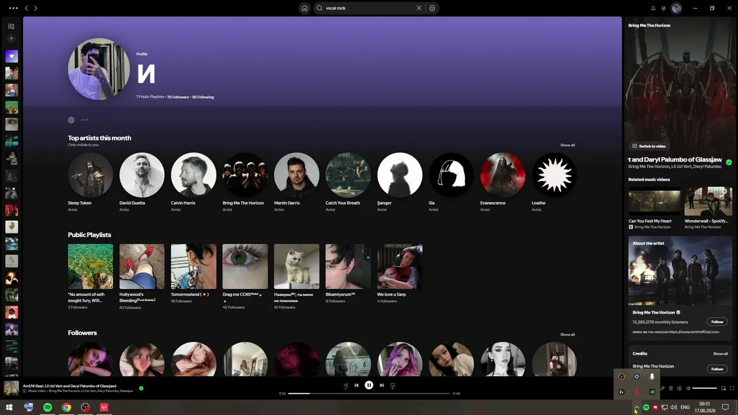Open Spotify from the taskbar

pyautogui.click(x=48, y=408)
